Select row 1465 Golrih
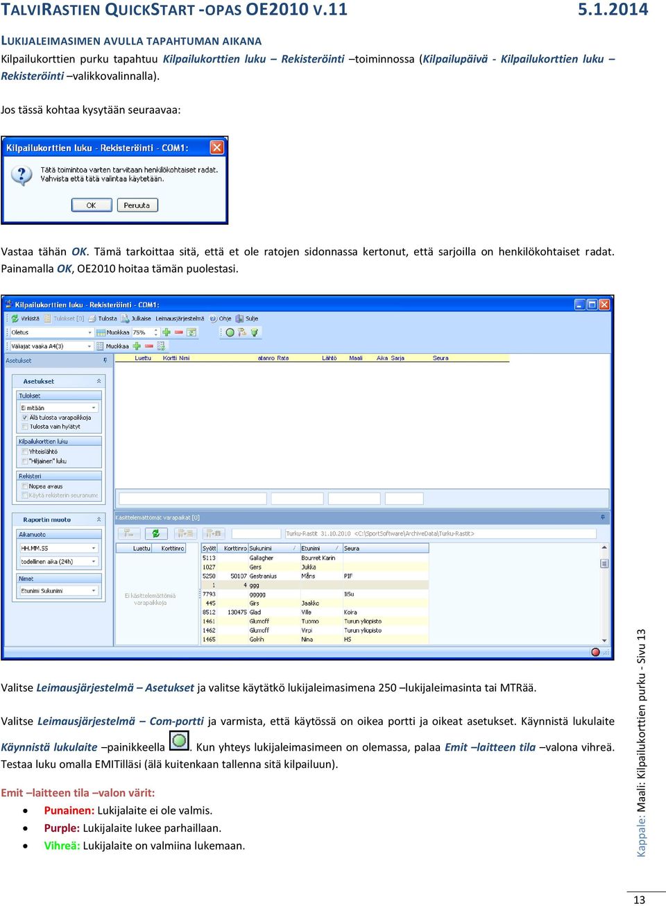Viewport: 666px width, 906px height. click(315, 639)
